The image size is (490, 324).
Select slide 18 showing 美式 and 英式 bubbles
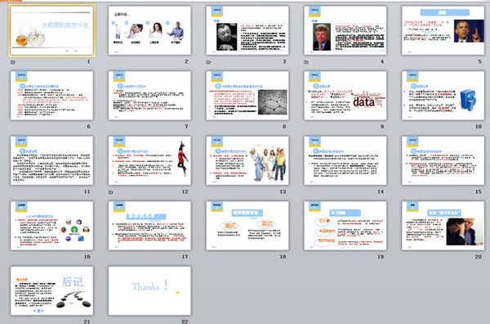(x=247, y=226)
